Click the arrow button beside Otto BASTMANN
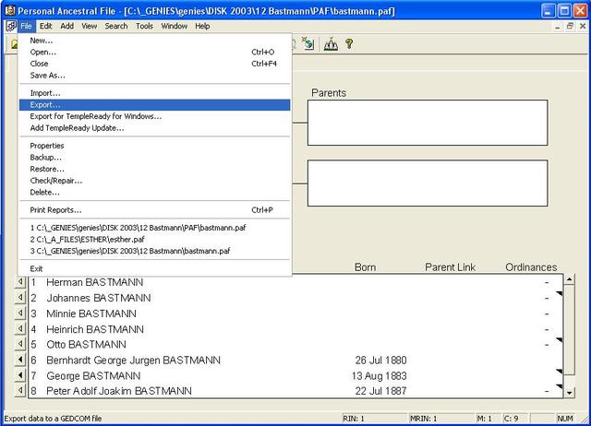 tap(20, 344)
